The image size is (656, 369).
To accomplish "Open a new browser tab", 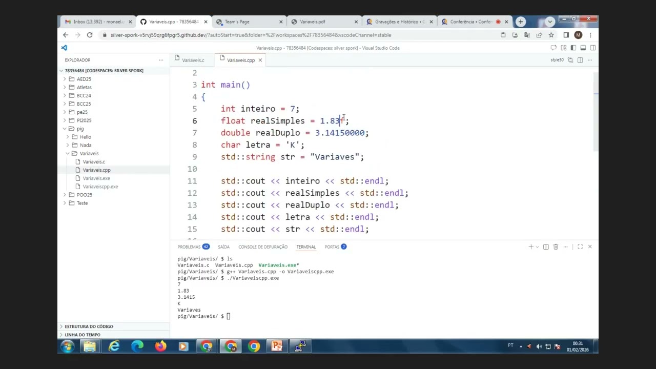I will (521, 22).
